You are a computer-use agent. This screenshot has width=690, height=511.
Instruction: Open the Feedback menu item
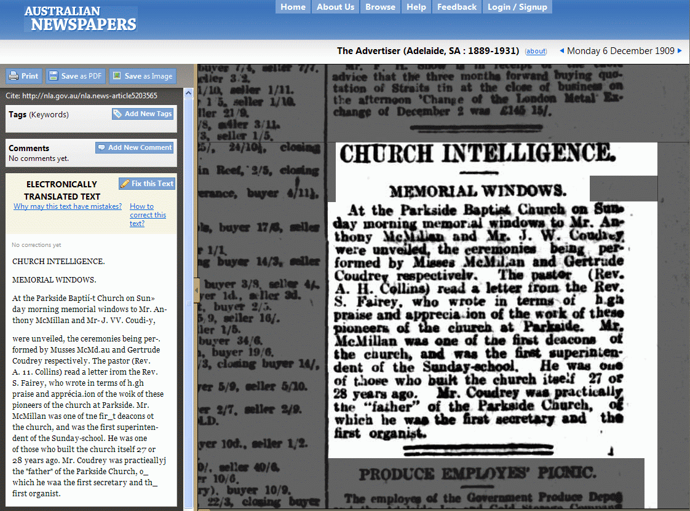pyautogui.click(x=457, y=7)
